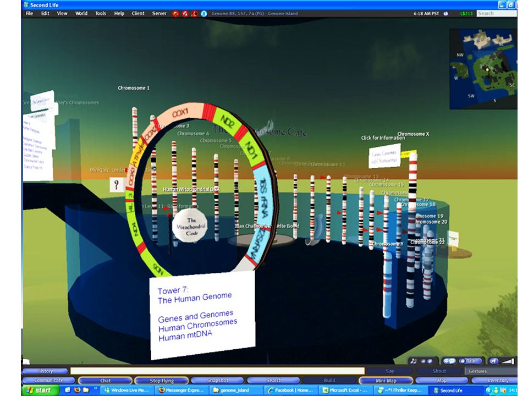Viewport: 528px width, 396px height.
Task: Click the ND2 segment of the mtDNA ring
Action: (228, 122)
